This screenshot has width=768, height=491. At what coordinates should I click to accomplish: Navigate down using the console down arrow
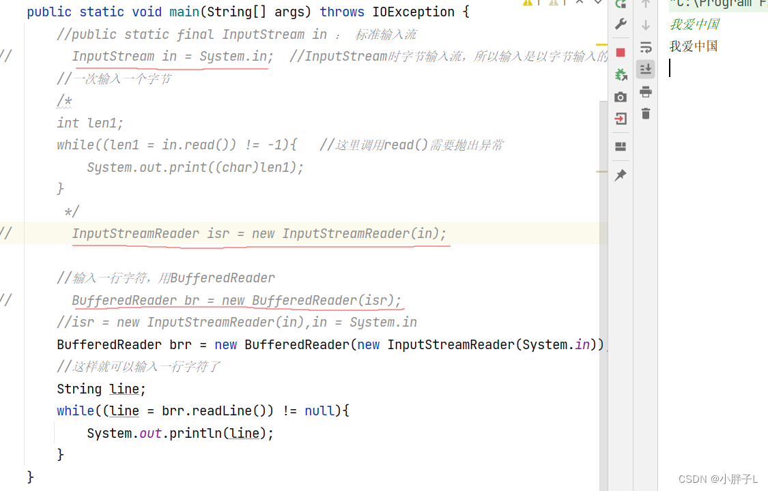pos(645,25)
